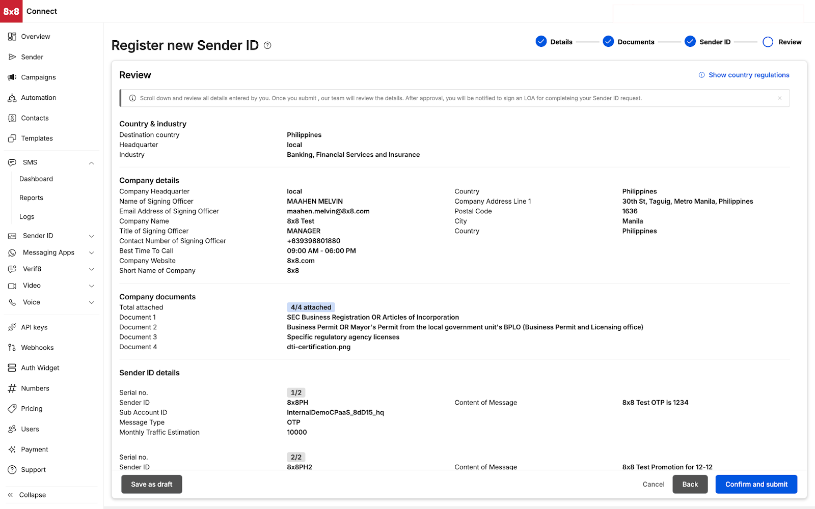Open the Support help icon

(x=12, y=470)
